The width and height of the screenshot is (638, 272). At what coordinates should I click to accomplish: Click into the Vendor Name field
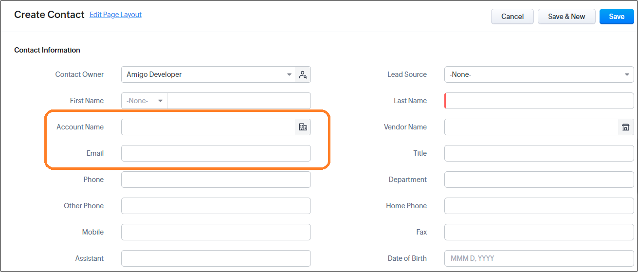531,127
